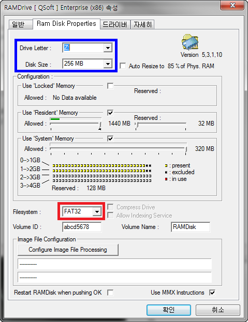The height and width of the screenshot is (322, 248).
Task: Toggle Auto Resize to 85% of Phys. RAM
Action: [123, 66]
